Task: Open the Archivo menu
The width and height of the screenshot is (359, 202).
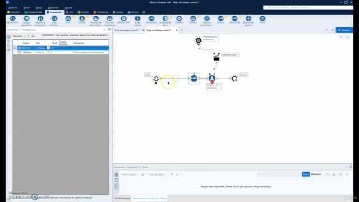Action: click(13, 8)
